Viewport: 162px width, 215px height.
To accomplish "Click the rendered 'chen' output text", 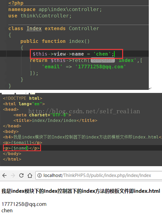I will pos(7,211).
